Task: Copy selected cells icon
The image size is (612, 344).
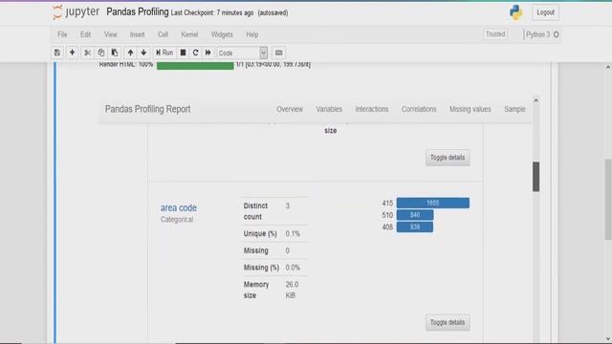Action: (101, 53)
